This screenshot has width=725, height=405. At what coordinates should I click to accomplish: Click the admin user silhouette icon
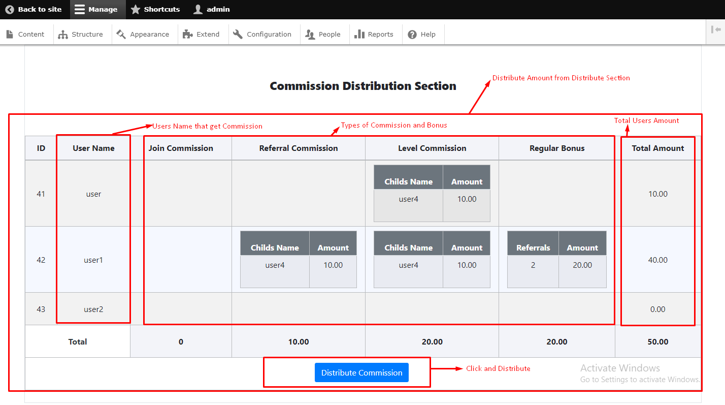(x=198, y=10)
